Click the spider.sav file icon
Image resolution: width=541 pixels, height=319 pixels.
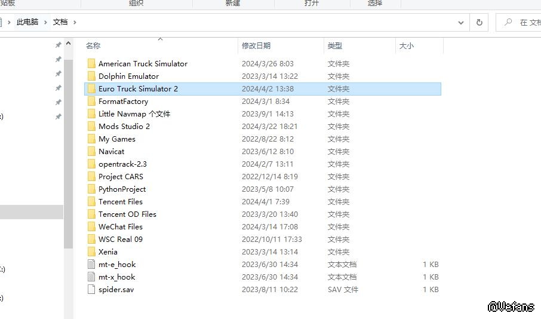pyautogui.click(x=91, y=289)
